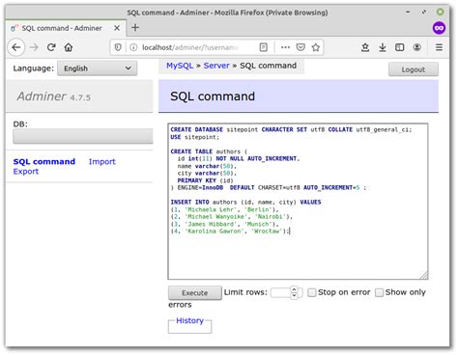
Task: Open the bookmarks library toolbar icon
Action: 365,47
